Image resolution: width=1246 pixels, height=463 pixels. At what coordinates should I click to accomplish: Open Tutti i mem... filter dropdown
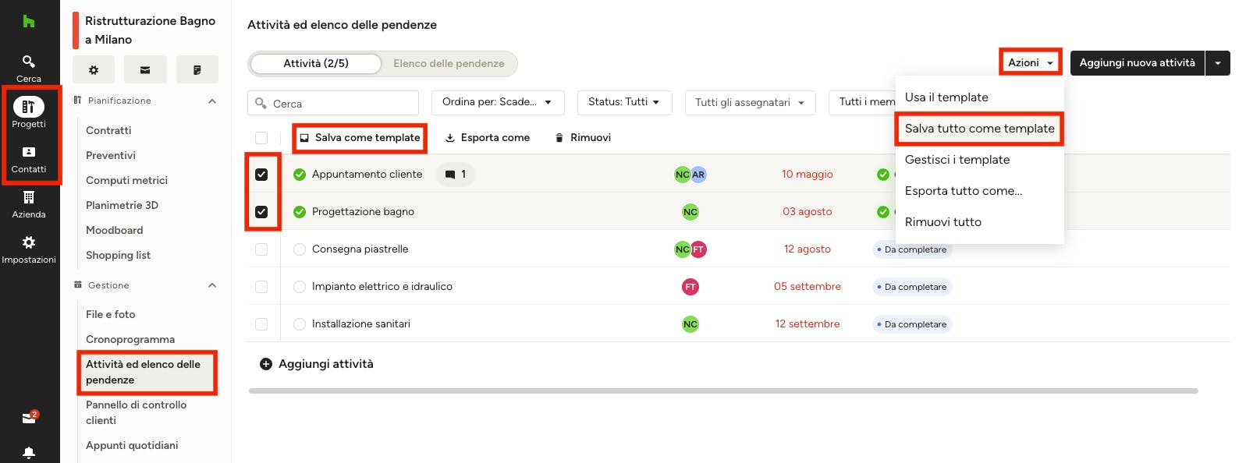click(862, 102)
